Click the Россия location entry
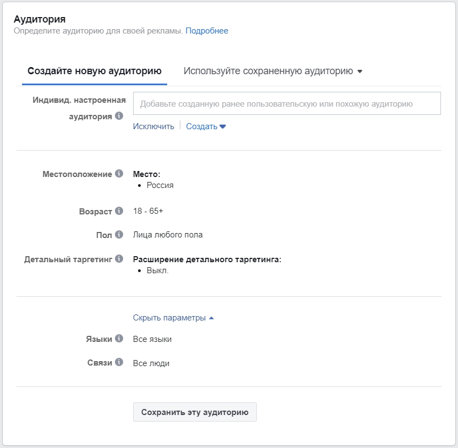Screen dimensions: 458x448 160,185
